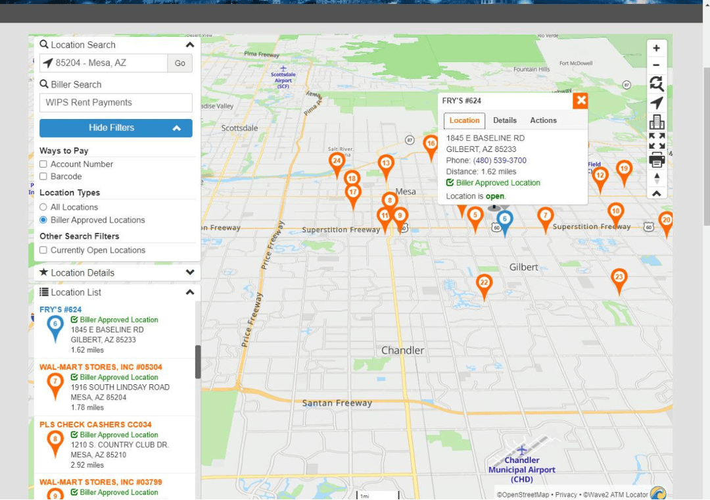Click marker 7 icon in location list
The width and height of the screenshot is (710, 500).
point(55,387)
